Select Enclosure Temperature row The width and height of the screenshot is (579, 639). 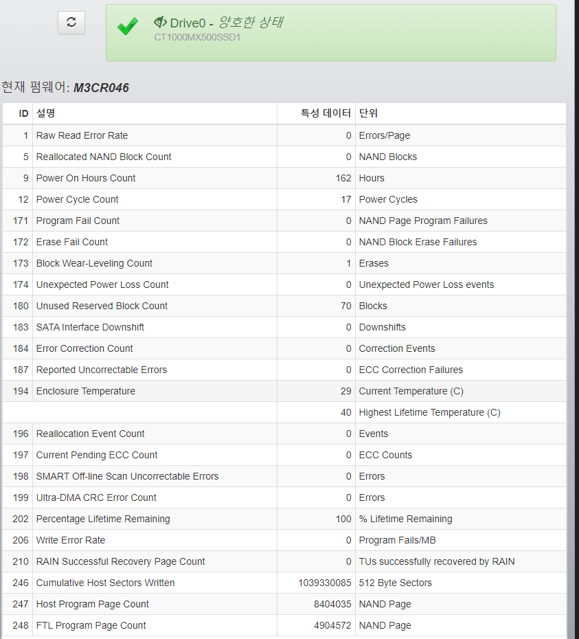[x=284, y=391]
